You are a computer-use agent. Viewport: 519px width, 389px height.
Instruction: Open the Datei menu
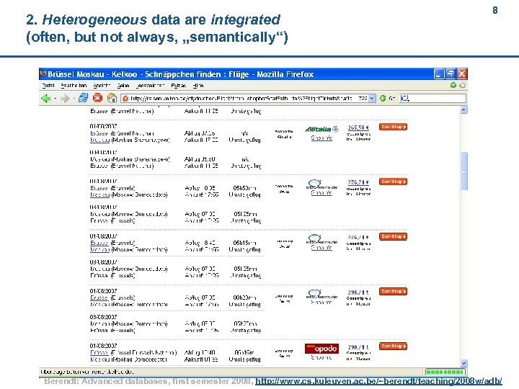click(48, 86)
